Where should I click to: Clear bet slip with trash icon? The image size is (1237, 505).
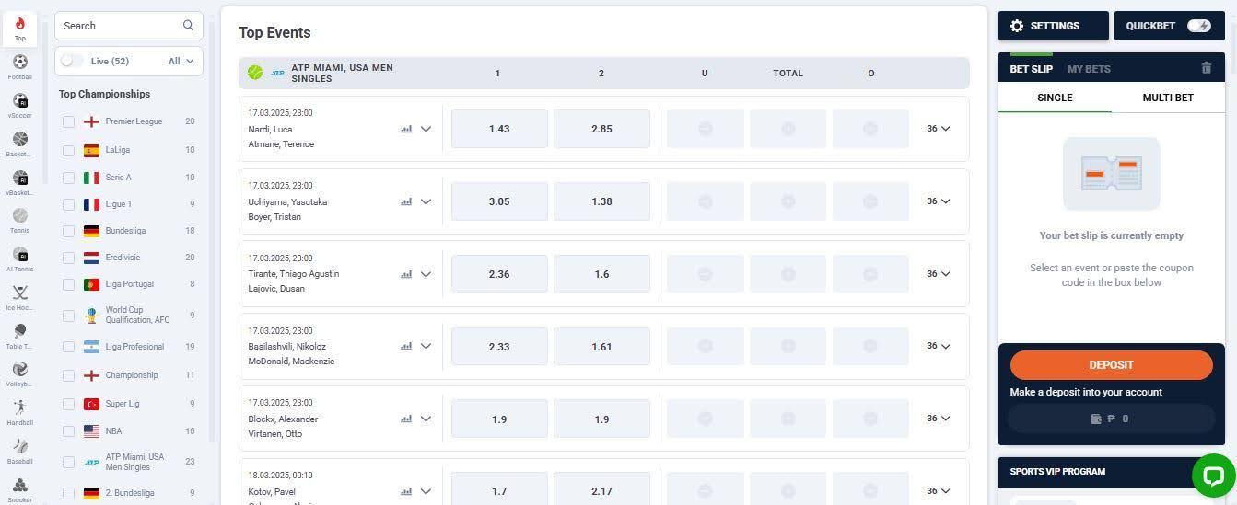click(x=1207, y=68)
